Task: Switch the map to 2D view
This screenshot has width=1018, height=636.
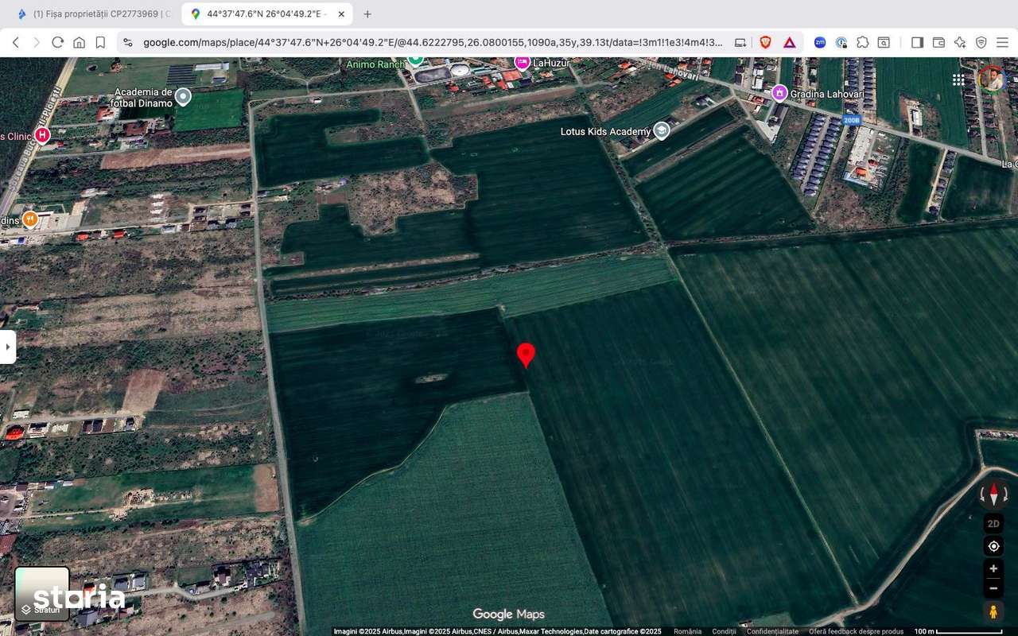Action: pyautogui.click(x=993, y=523)
